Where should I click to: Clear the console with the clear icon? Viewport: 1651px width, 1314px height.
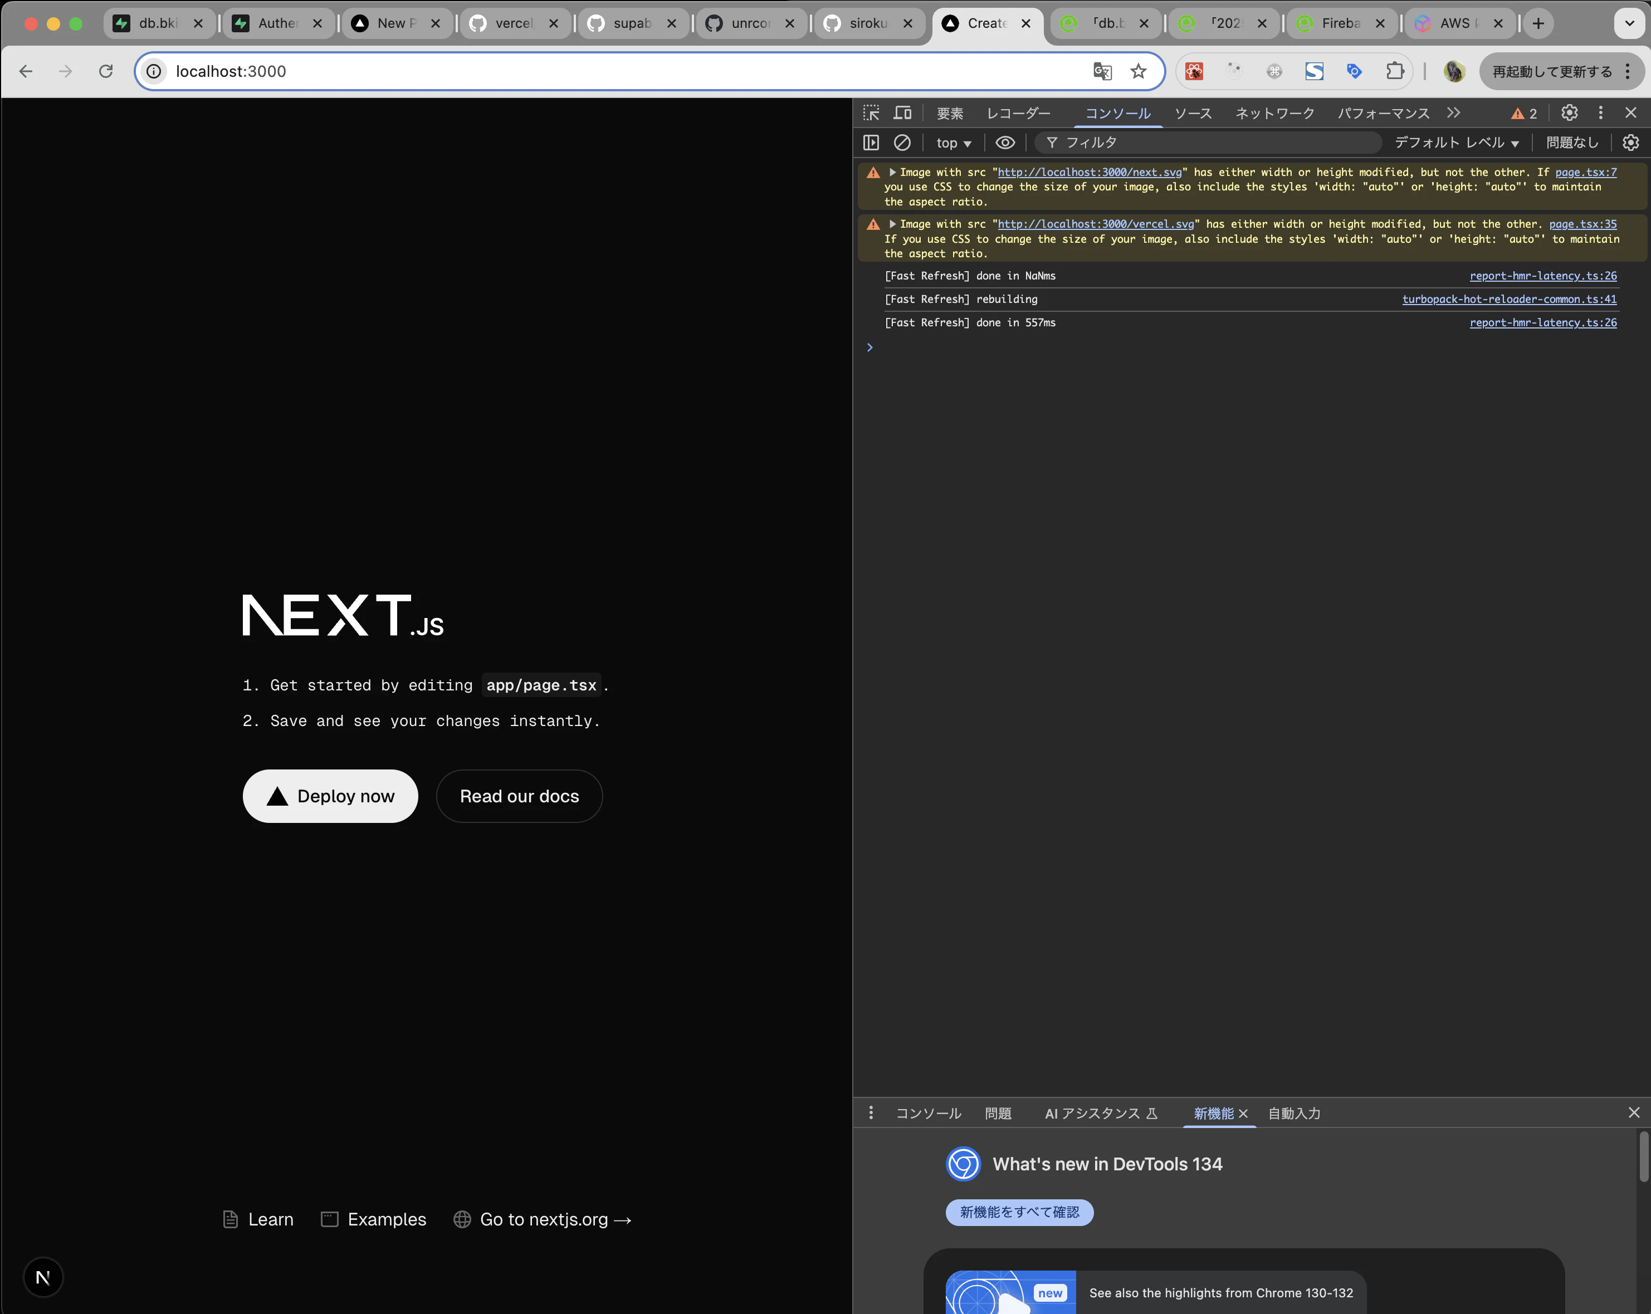(x=902, y=143)
